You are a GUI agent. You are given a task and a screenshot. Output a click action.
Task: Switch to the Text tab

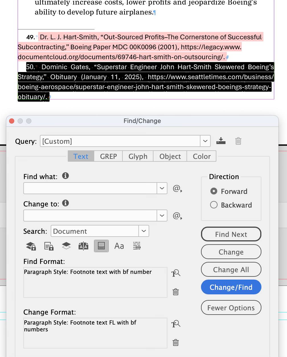81,156
